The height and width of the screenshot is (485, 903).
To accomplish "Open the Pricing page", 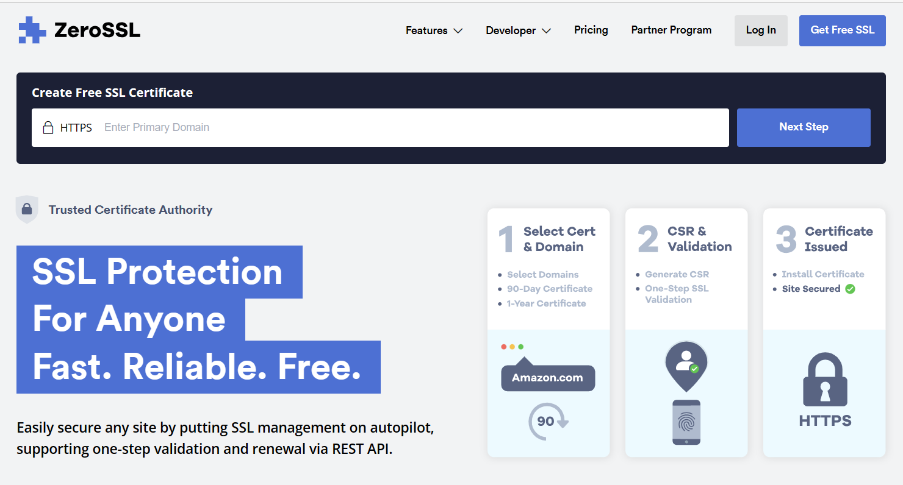I will [x=591, y=30].
